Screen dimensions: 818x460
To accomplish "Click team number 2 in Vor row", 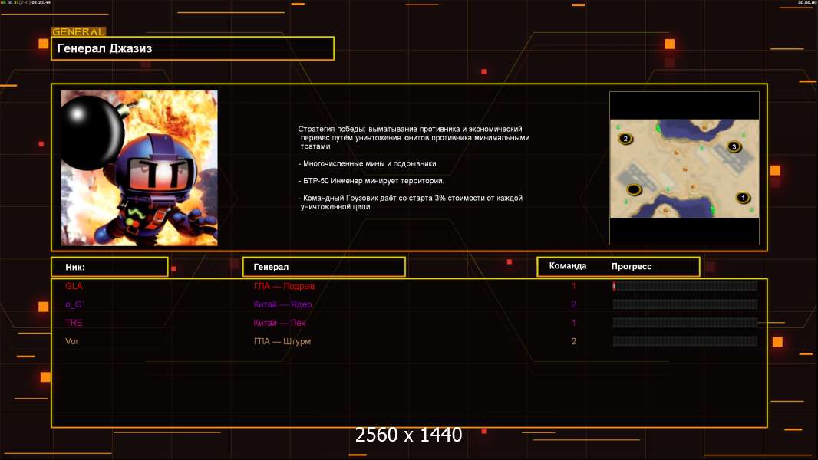I will click(574, 341).
